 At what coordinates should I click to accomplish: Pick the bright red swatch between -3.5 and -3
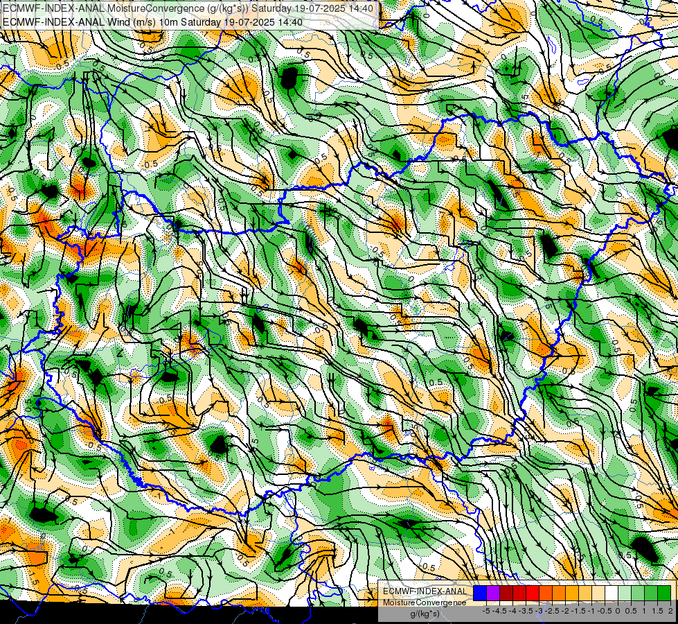click(x=533, y=593)
